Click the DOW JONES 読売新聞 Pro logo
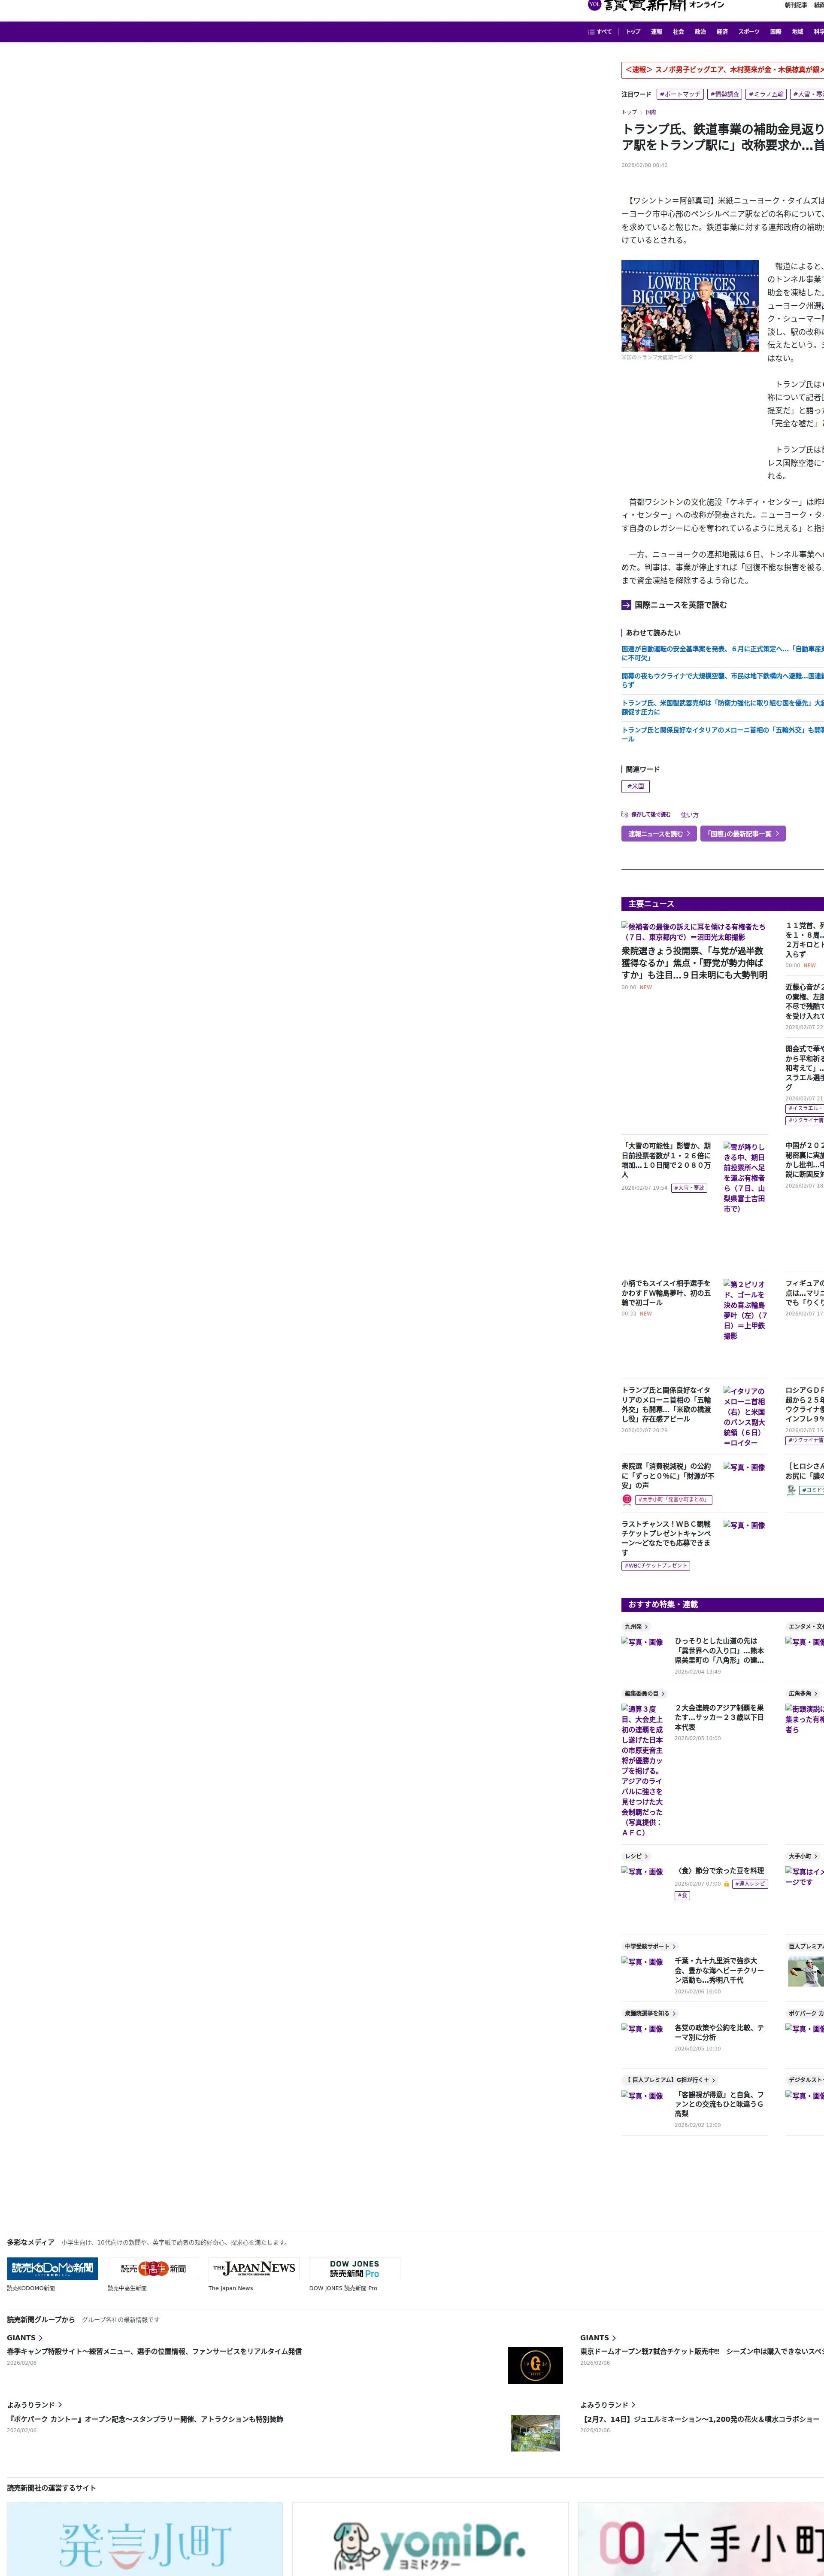The image size is (824, 2576). point(355,2268)
